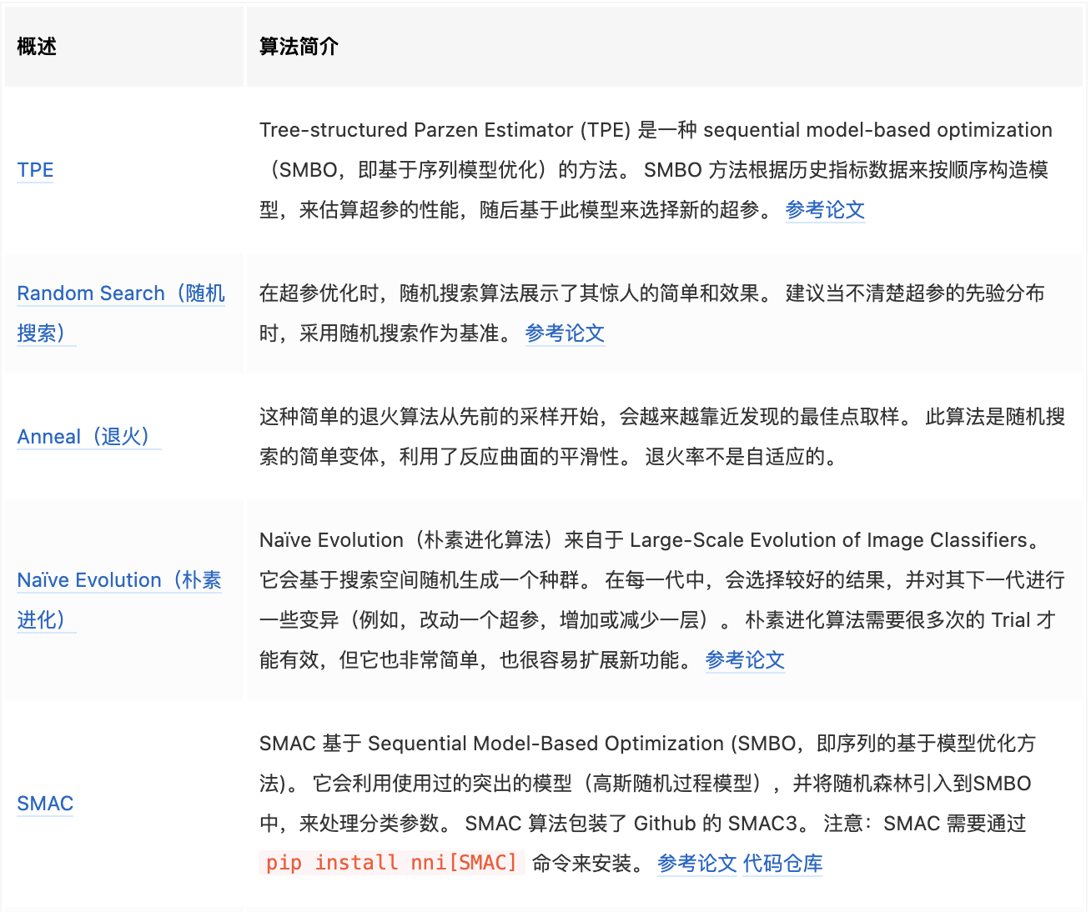
Task: Open 参考论文 link in the Random Search row
Action: pyautogui.click(x=564, y=333)
